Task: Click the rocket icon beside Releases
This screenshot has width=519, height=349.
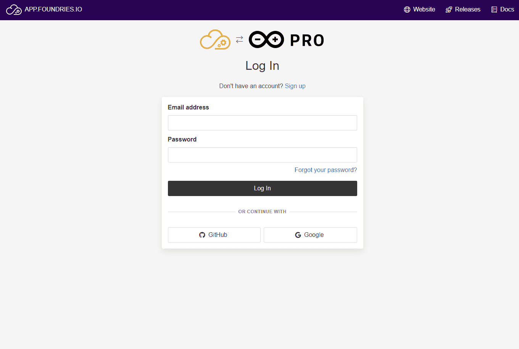Action: click(449, 10)
